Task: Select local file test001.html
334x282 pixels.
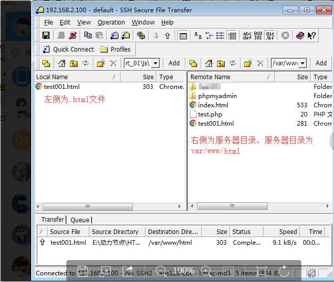Action: pyautogui.click(x=62, y=86)
